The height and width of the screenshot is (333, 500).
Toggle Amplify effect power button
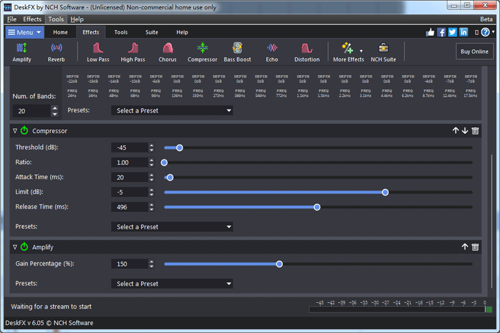(x=24, y=247)
